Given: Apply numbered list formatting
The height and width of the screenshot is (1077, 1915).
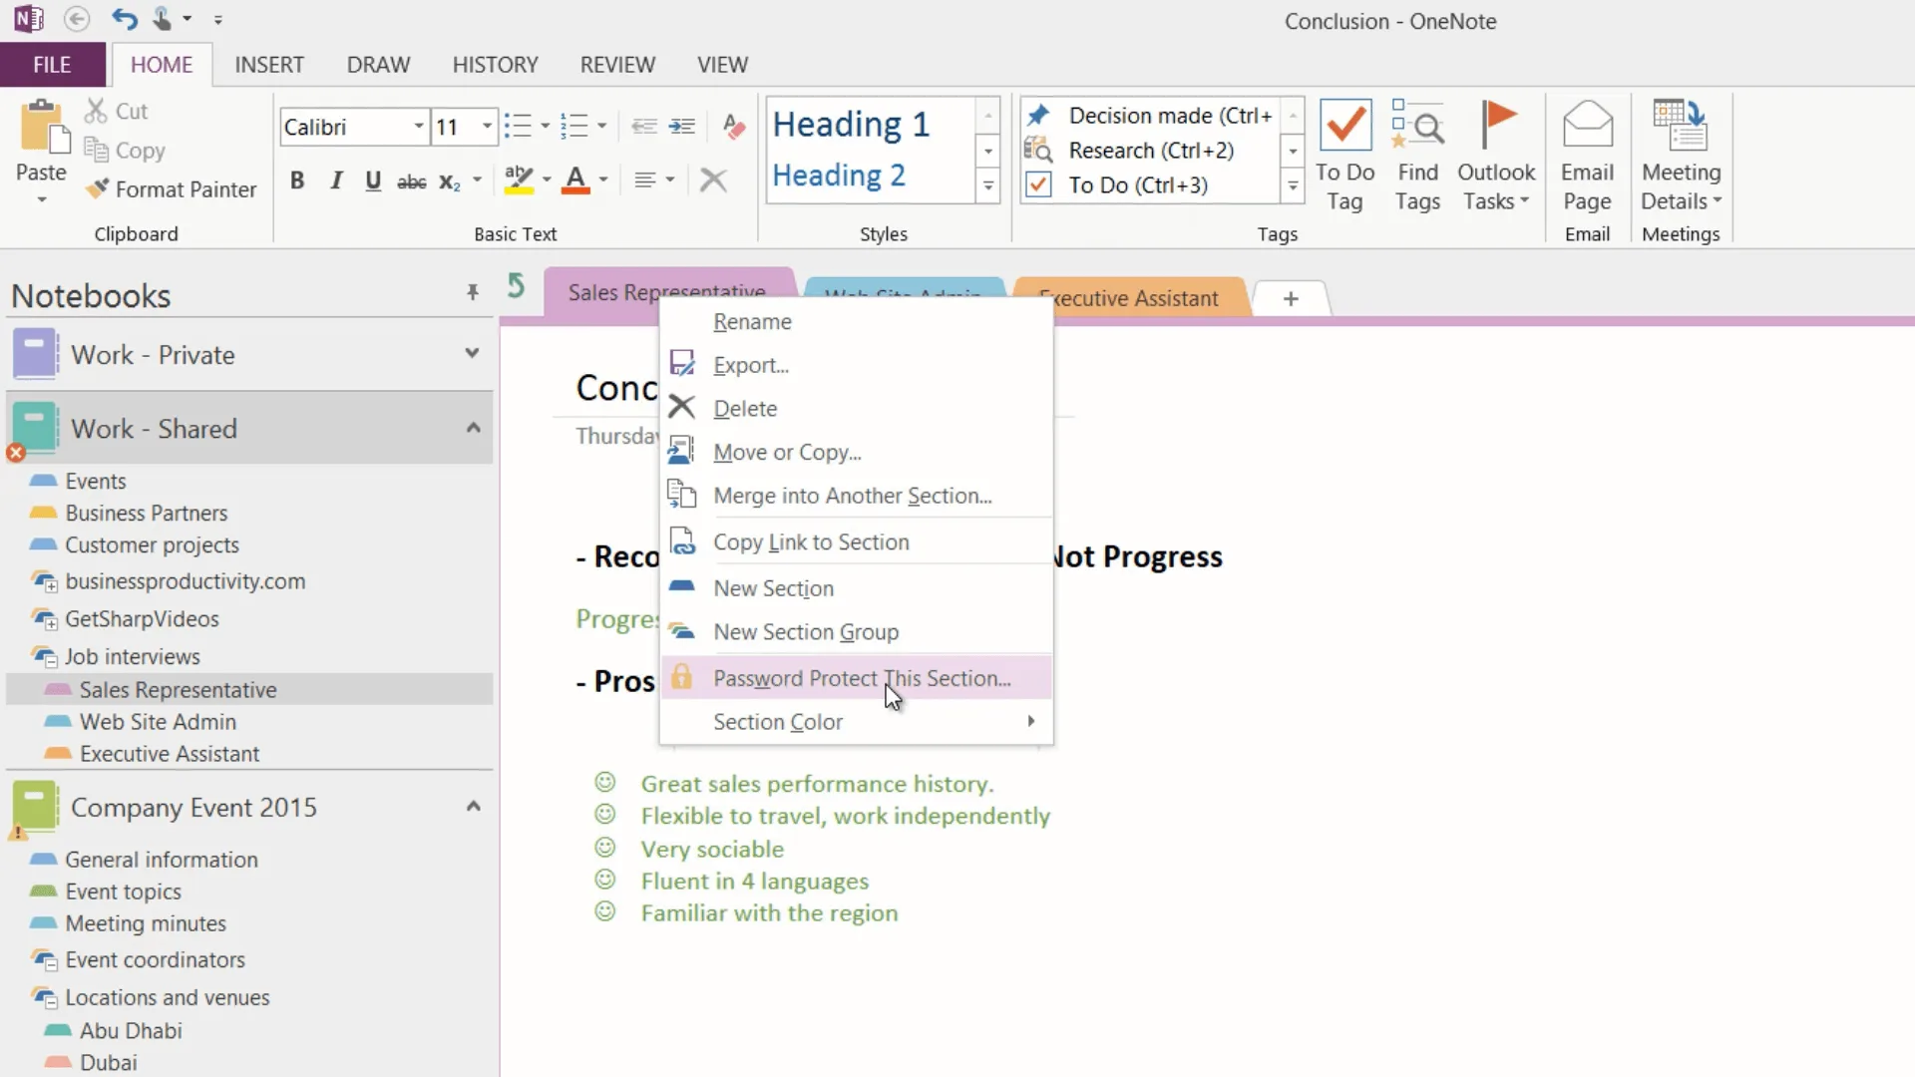Looking at the screenshot, I should (574, 126).
